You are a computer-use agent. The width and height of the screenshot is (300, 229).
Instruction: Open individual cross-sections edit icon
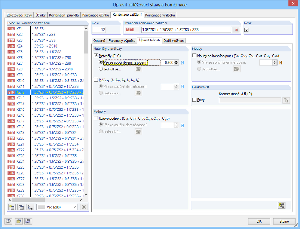pos(138,93)
